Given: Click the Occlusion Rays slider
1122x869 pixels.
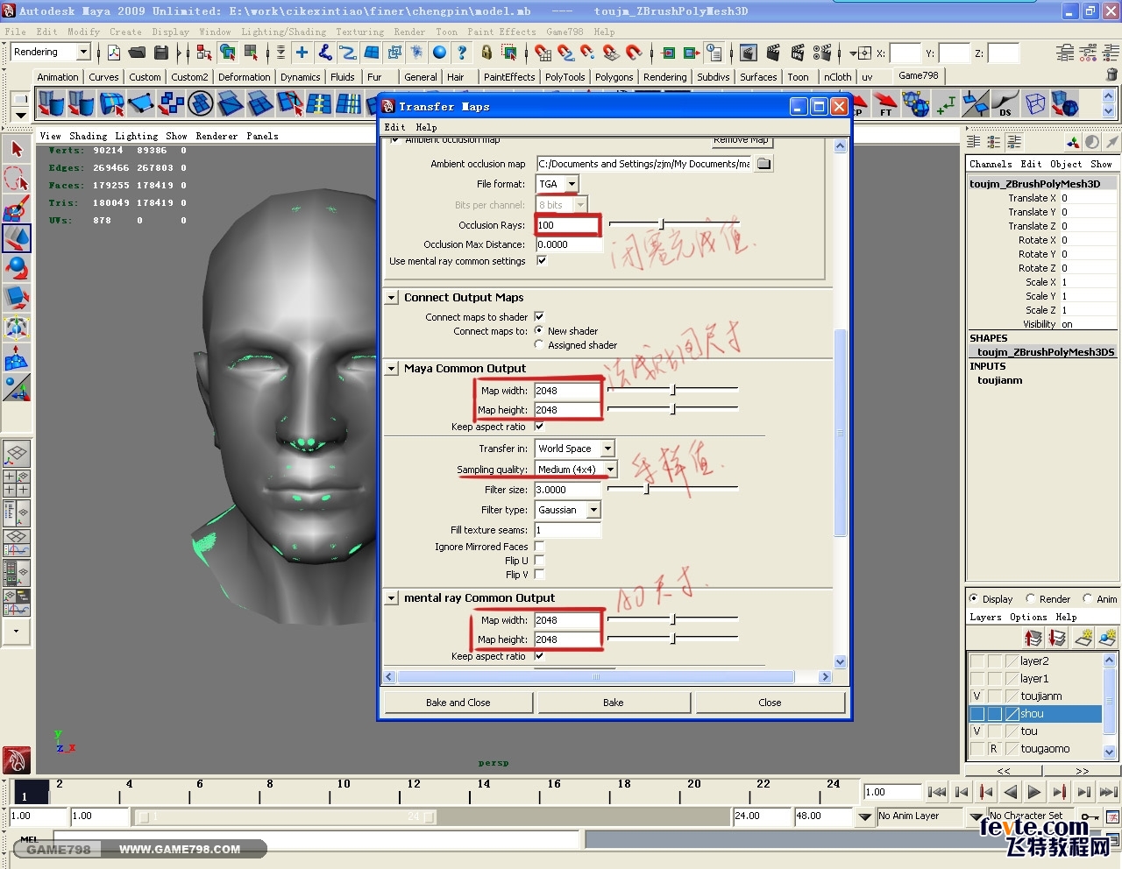Looking at the screenshot, I should point(662,225).
